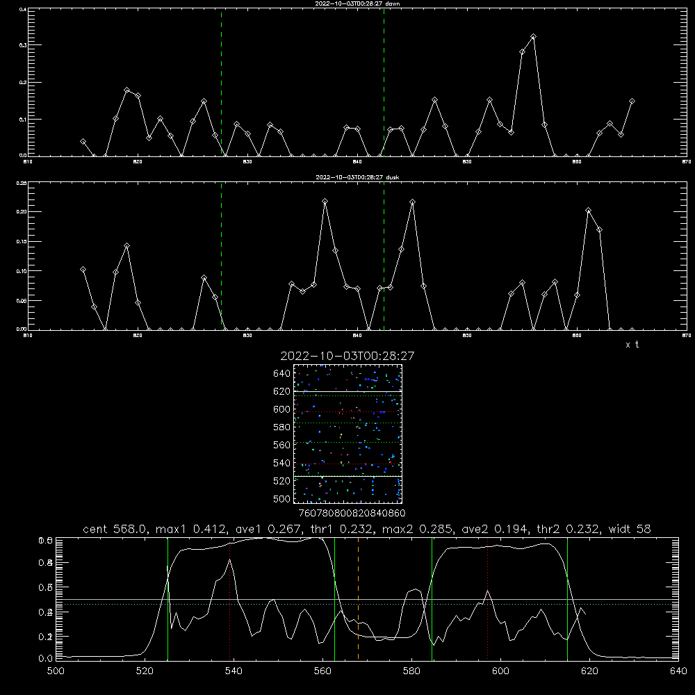Click the 640 label on pixel image y-axis
This screenshot has width=695, height=695.
(282, 374)
